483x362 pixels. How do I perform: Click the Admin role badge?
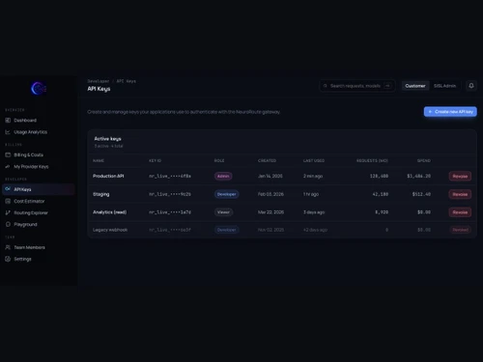(x=223, y=176)
